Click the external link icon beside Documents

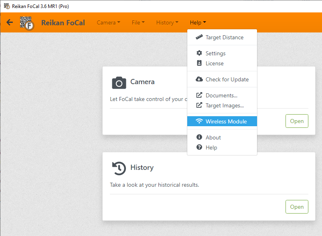199,95
